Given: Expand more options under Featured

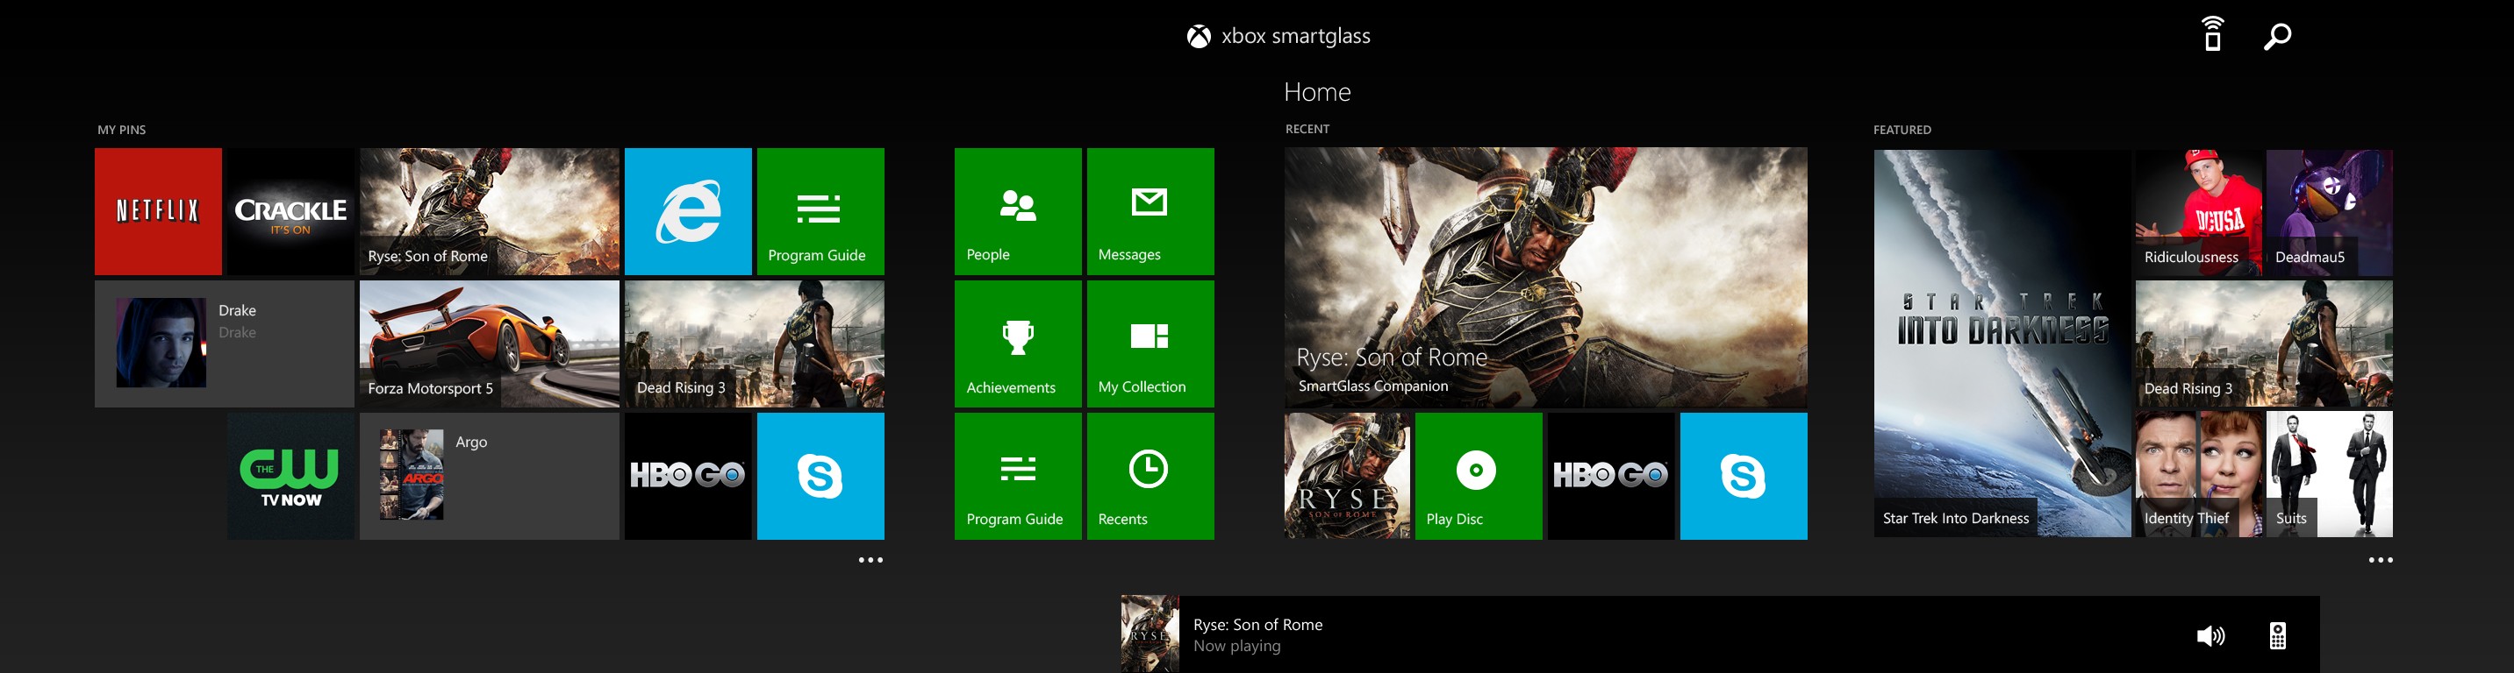Looking at the screenshot, I should pos(2380,560).
